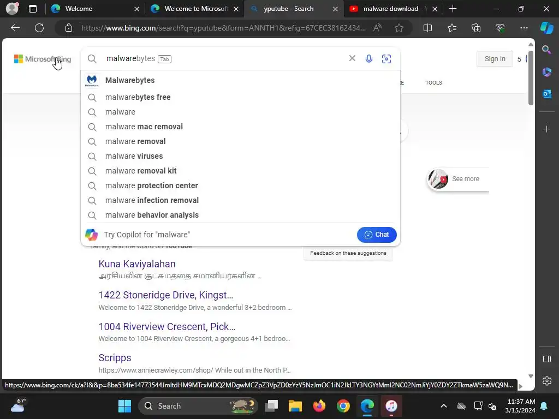Go back with the browser back arrow
Screen dimensions: 559x419
point(15,28)
